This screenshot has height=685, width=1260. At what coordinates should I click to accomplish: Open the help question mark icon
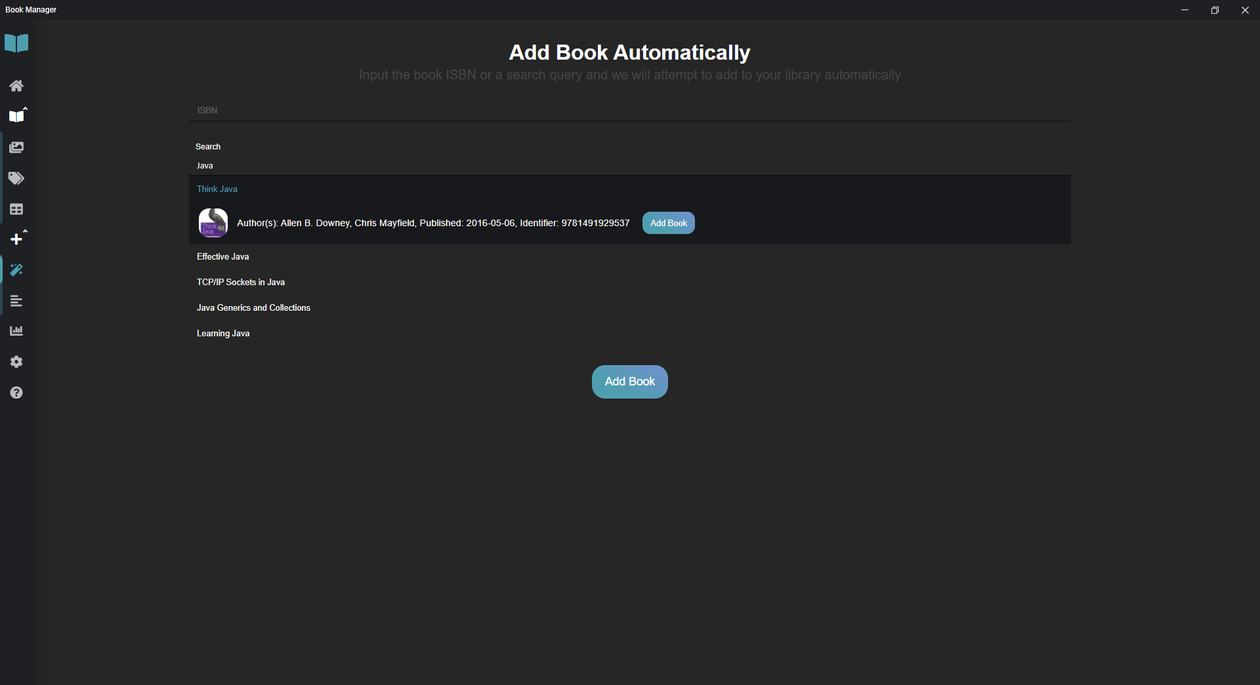(x=16, y=393)
